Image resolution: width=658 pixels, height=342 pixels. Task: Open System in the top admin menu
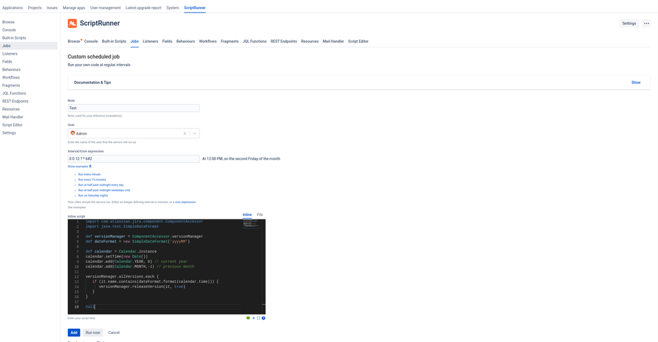173,8
